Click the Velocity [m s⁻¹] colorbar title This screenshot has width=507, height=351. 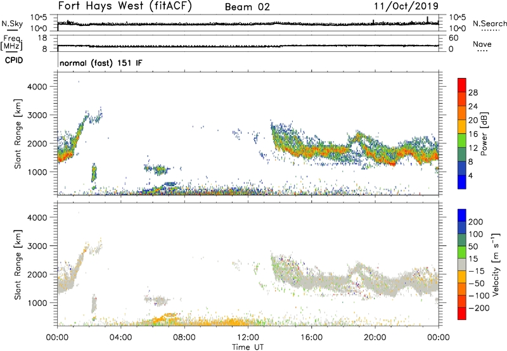coord(495,264)
